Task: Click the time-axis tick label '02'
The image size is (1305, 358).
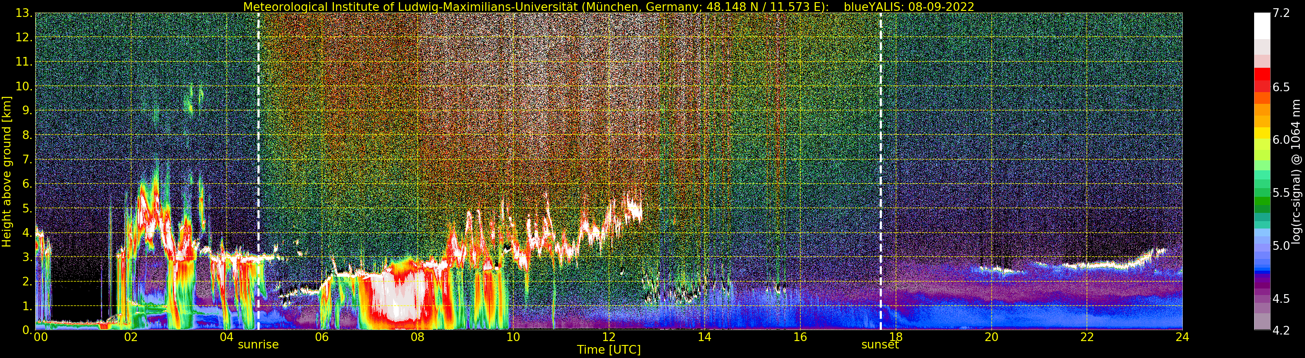Action: 131,337
